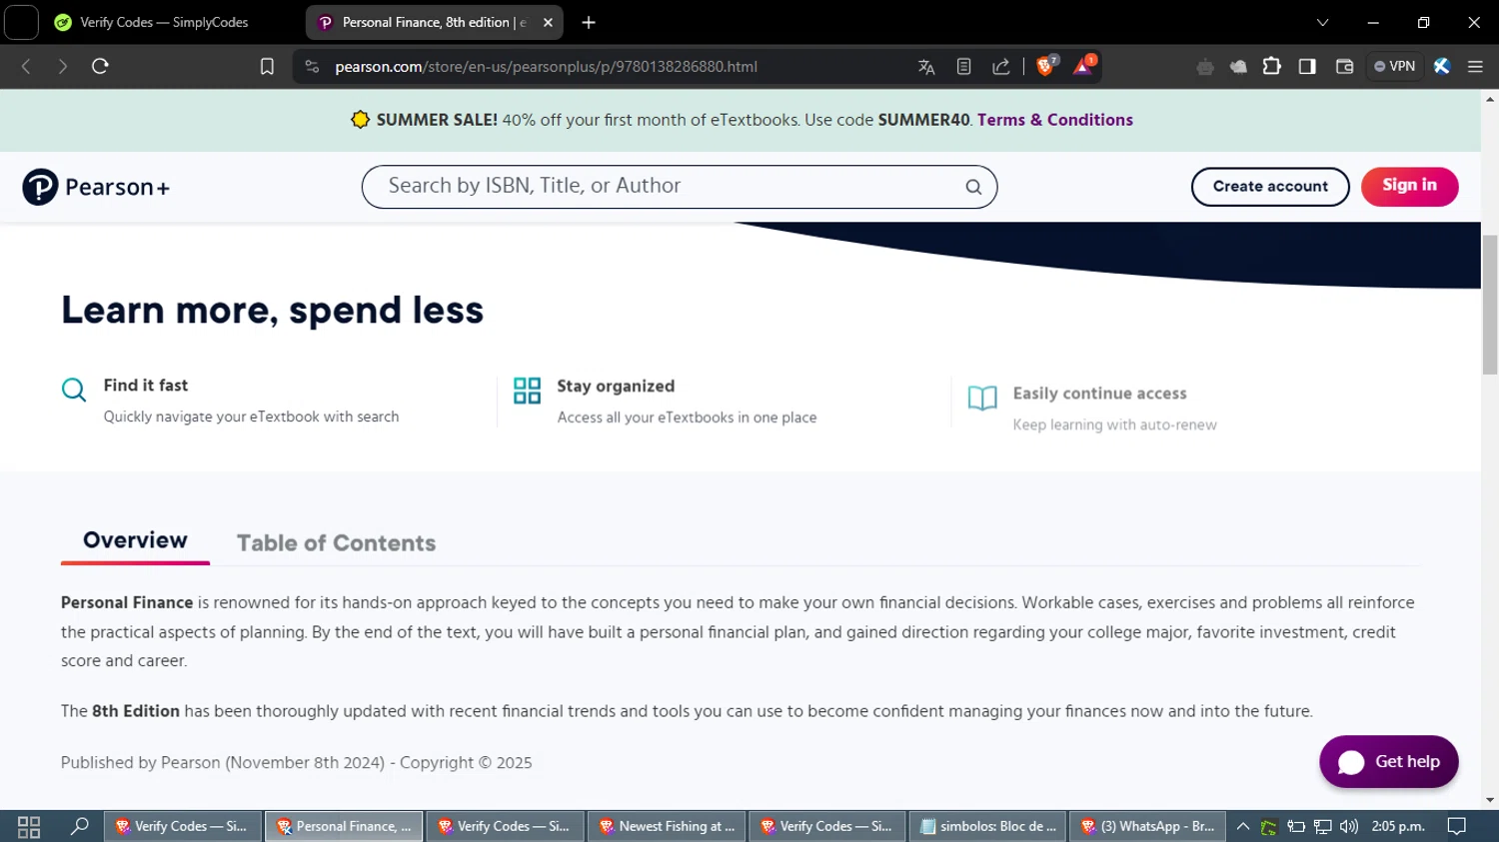Open the Terms & Conditions link
Image resolution: width=1499 pixels, height=842 pixels.
1054,120
